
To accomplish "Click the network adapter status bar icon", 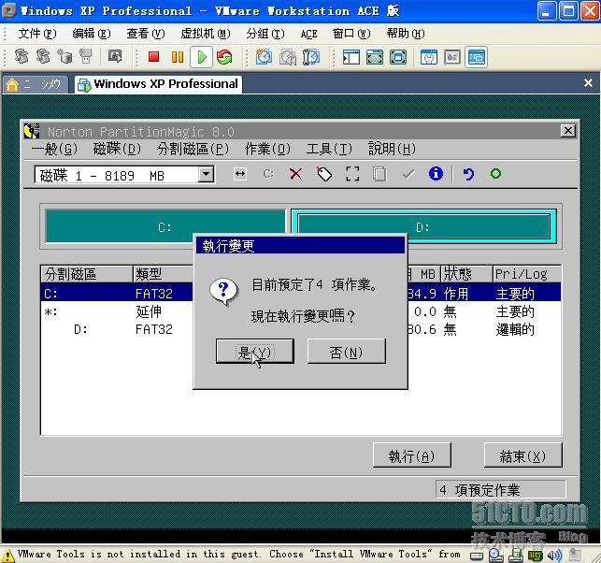I will pyautogui.click(x=516, y=555).
